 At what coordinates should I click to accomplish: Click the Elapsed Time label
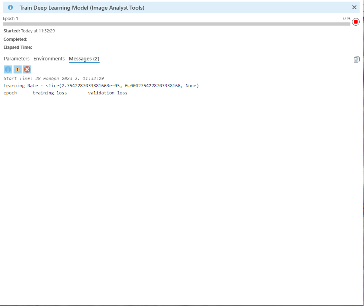click(18, 47)
